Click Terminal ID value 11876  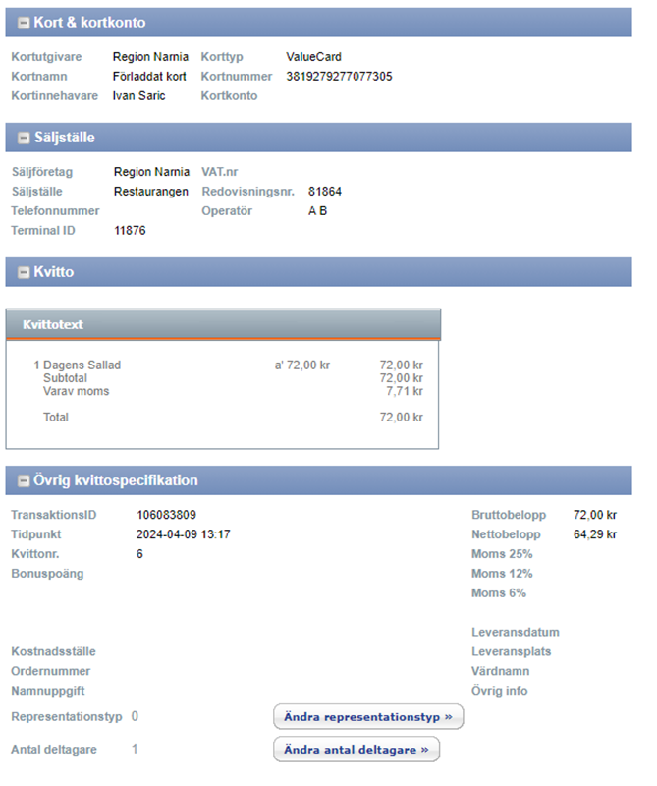pyautogui.click(x=130, y=231)
